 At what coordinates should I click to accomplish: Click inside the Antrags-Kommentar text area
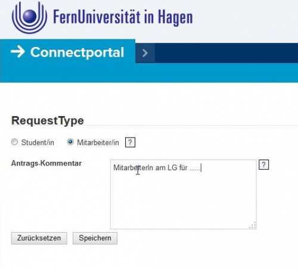point(184,195)
